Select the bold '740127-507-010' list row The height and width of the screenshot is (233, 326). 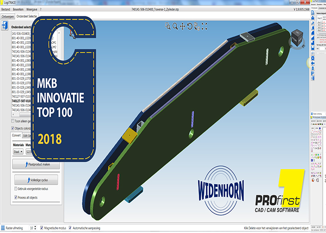21,101
